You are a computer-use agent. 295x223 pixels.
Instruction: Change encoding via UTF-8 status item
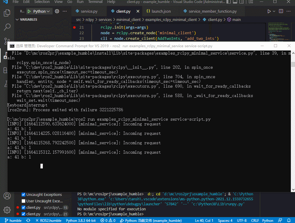click(x=242, y=220)
